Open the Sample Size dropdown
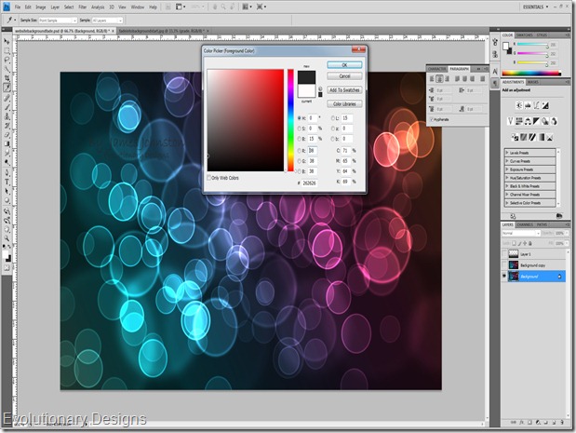This screenshot has height=433, width=576. (x=58, y=20)
